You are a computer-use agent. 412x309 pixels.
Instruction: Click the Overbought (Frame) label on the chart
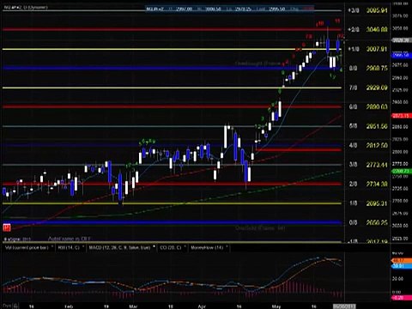pos(257,64)
